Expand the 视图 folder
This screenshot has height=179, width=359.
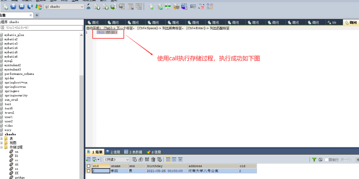tap(1, 143)
